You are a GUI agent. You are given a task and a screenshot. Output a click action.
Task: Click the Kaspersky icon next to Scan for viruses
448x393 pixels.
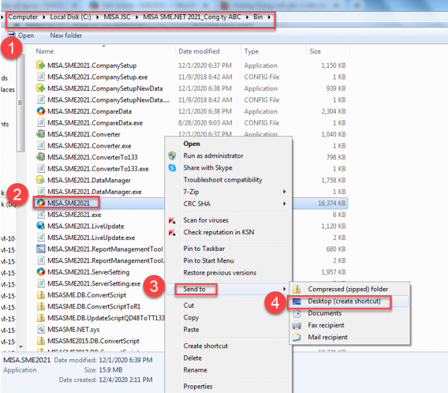pos(172,220)
